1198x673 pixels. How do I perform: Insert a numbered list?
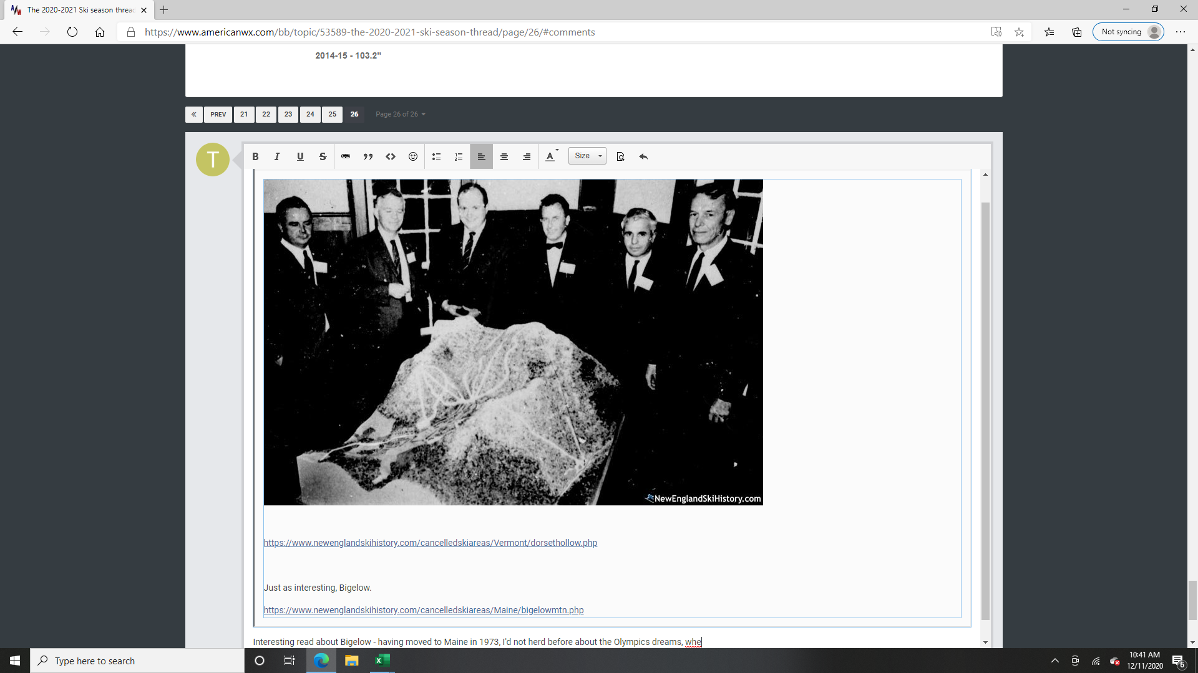459,156
